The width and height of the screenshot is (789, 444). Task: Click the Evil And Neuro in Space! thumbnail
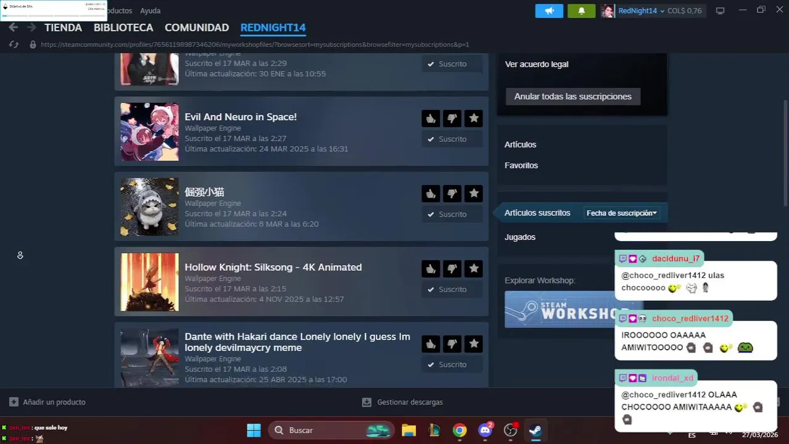point(149,132)
